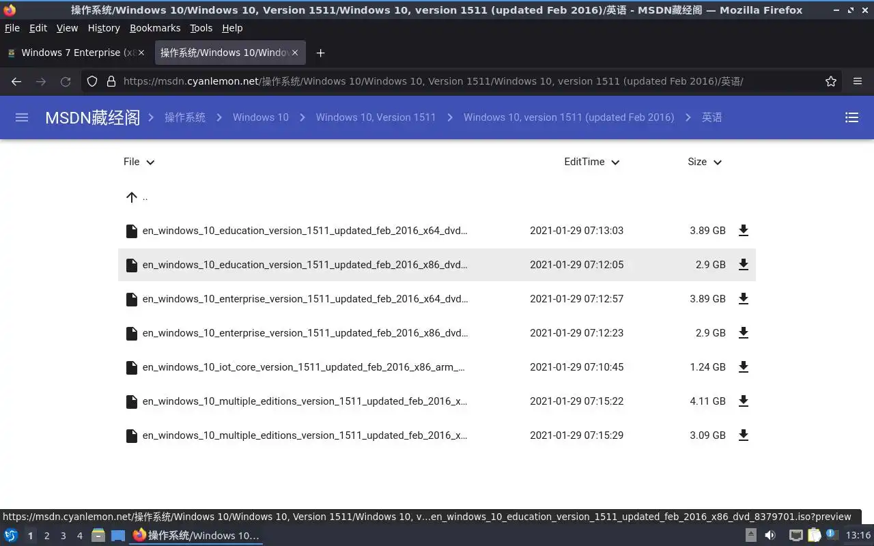
Task: Click the 13:16 clock in taskbar
Action: (858, 536)
